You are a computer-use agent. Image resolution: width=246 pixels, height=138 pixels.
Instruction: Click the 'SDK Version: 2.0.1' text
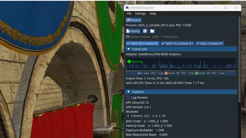tap(138, 107)
